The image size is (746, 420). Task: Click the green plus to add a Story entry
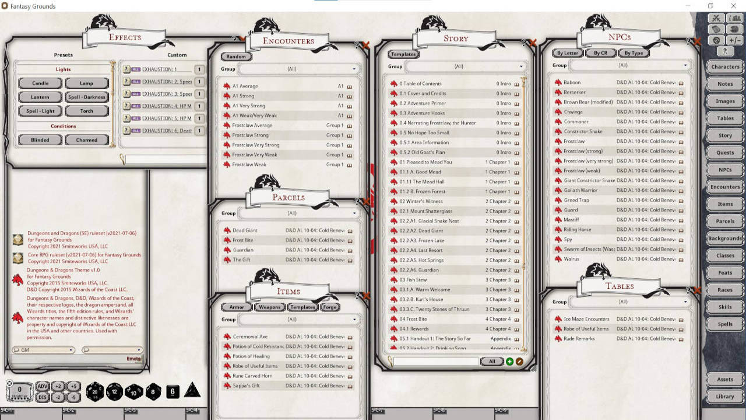[509, 361]
